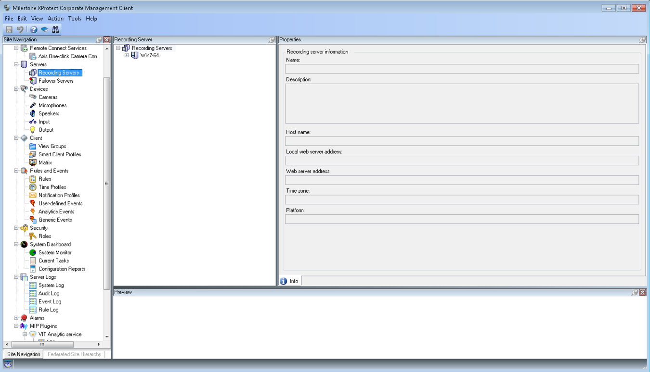Collapse the Devices tree node
Screen dimensions: 650x372
(16, 89)
